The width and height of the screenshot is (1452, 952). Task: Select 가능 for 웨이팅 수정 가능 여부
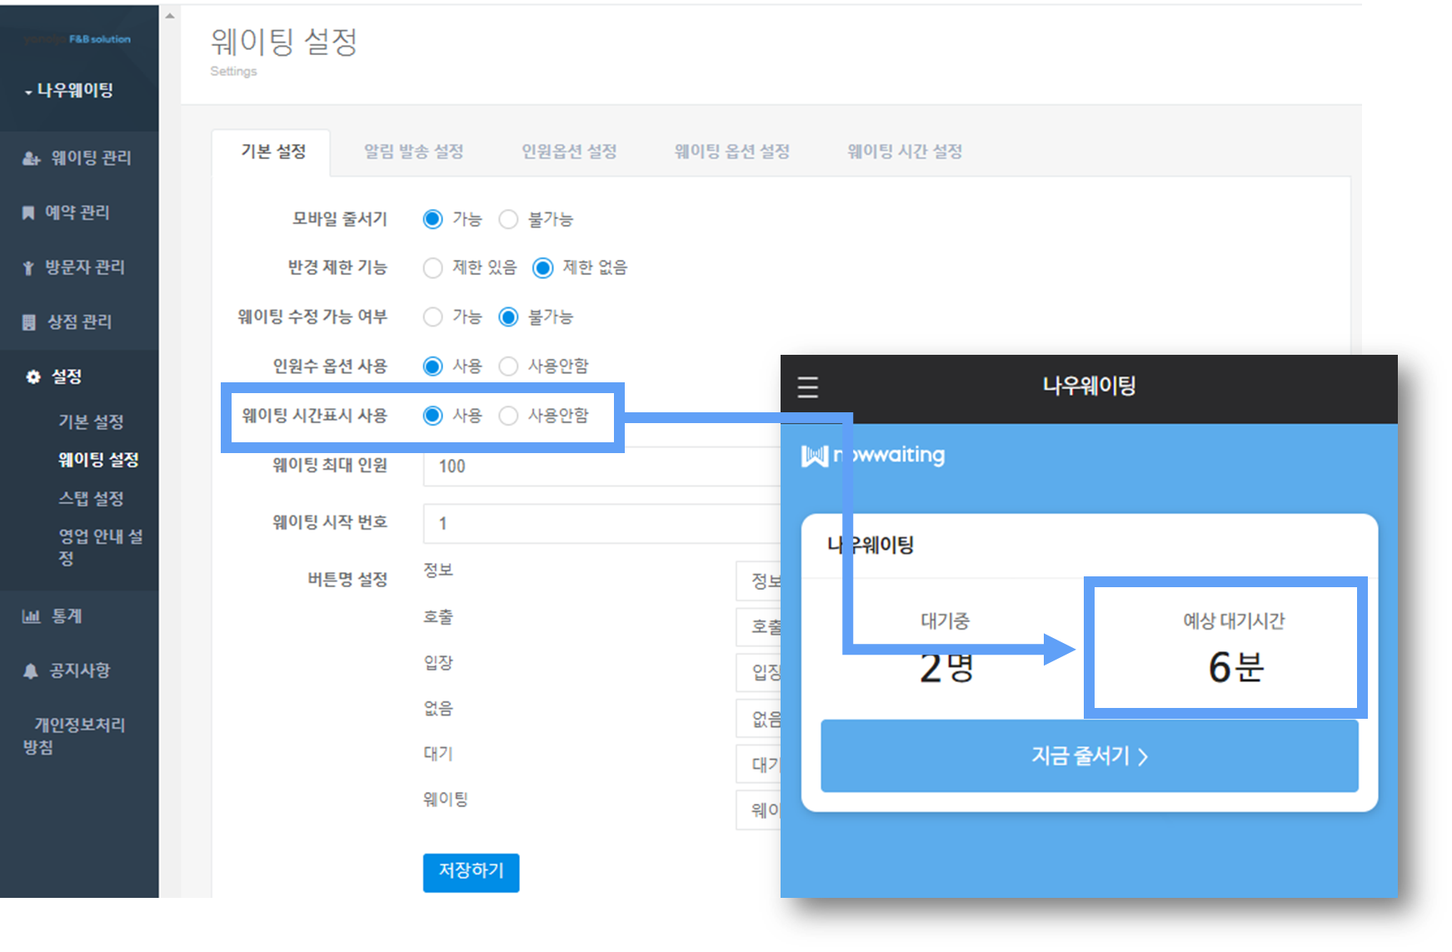(x=432, y=317)
